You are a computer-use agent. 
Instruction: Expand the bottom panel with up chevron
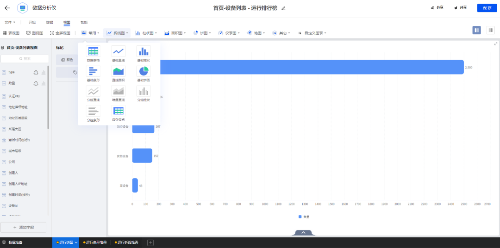304,233
